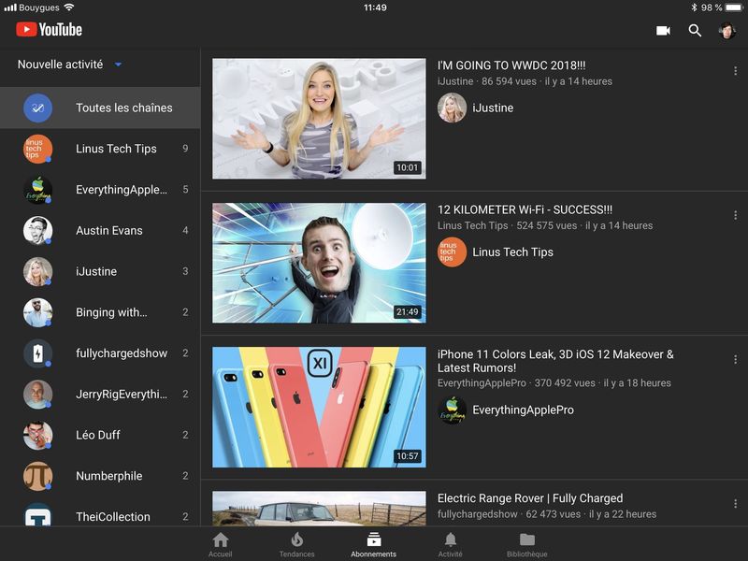Open the Electric Range Rover thumbnail
This screenshot has width=748, height=561.
319,509
